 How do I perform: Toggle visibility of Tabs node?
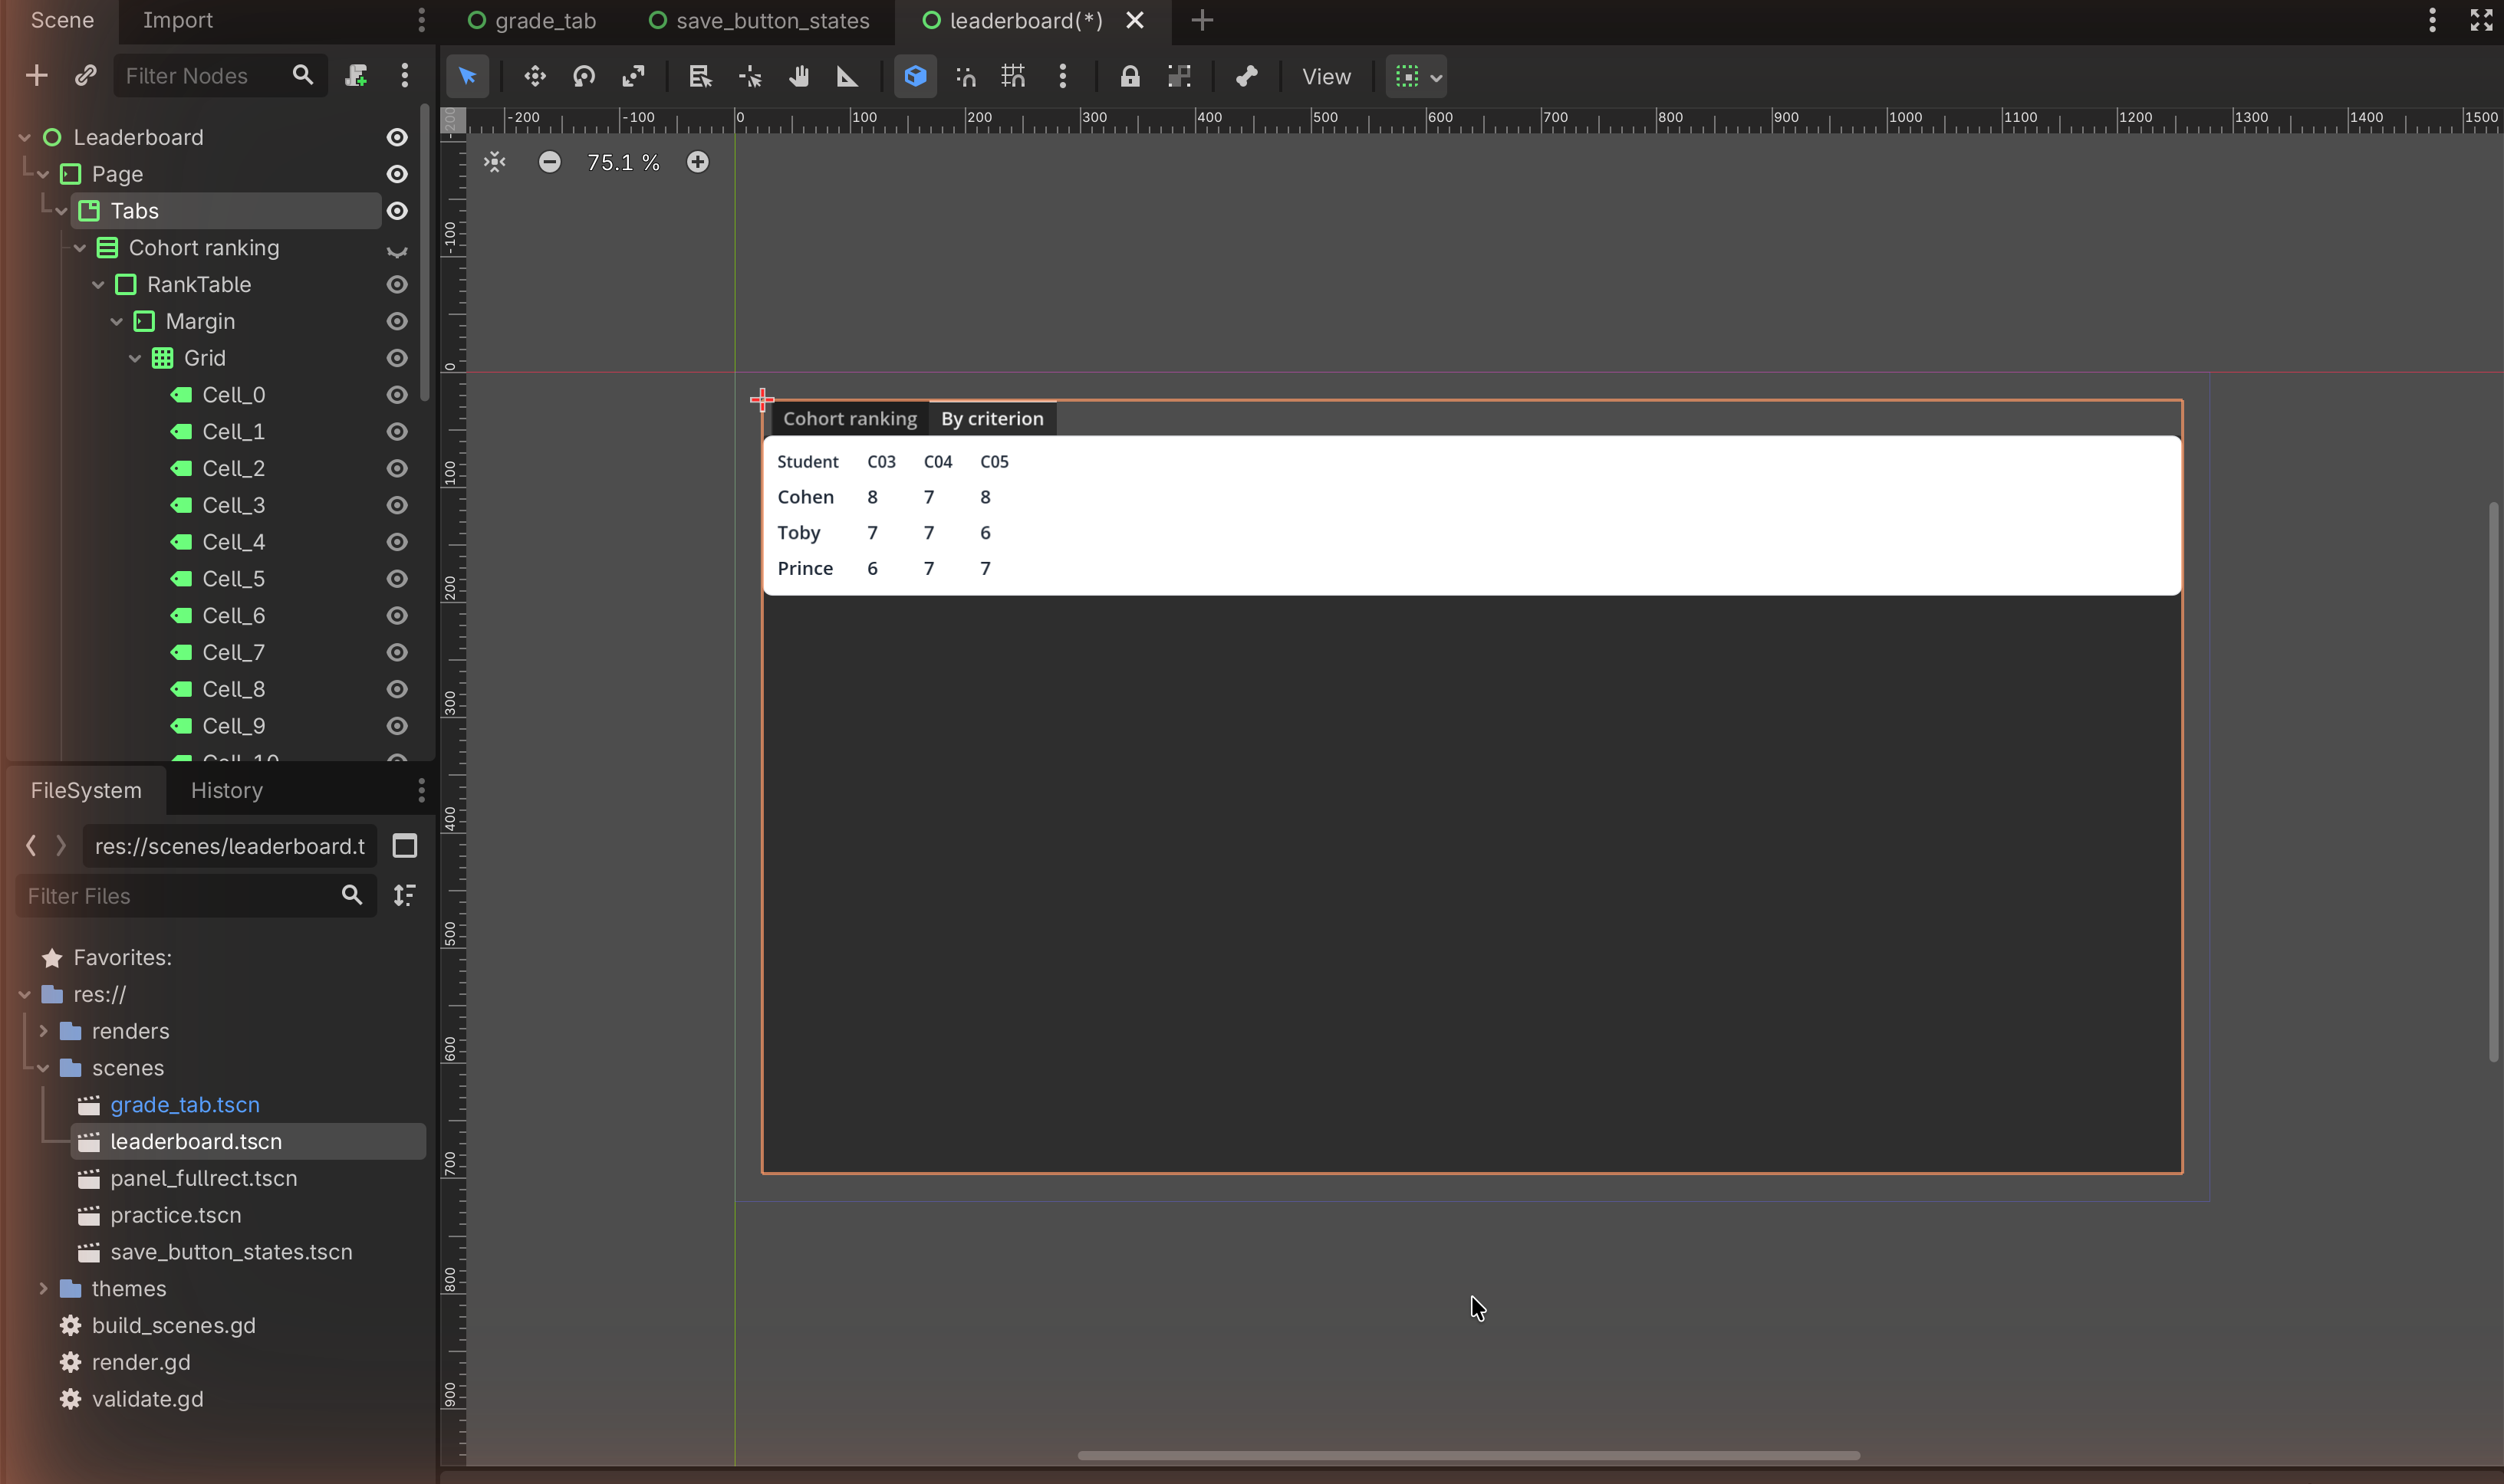[397, 211]
